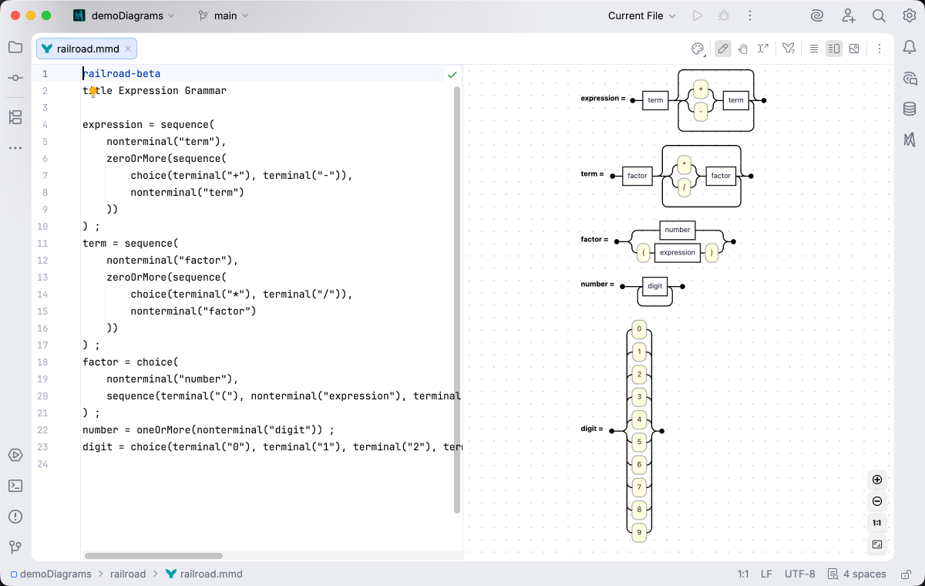925x586 pixels.
Task: Click the "number = oneOrMore" code line
Action: [x=208, y=430]
